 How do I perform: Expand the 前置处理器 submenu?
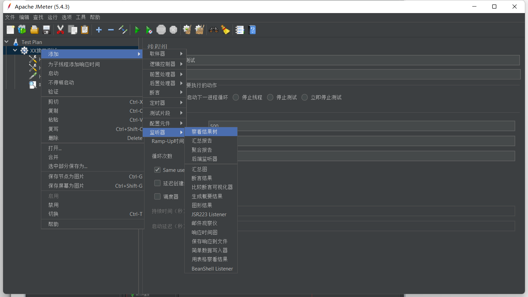(164, 74)
